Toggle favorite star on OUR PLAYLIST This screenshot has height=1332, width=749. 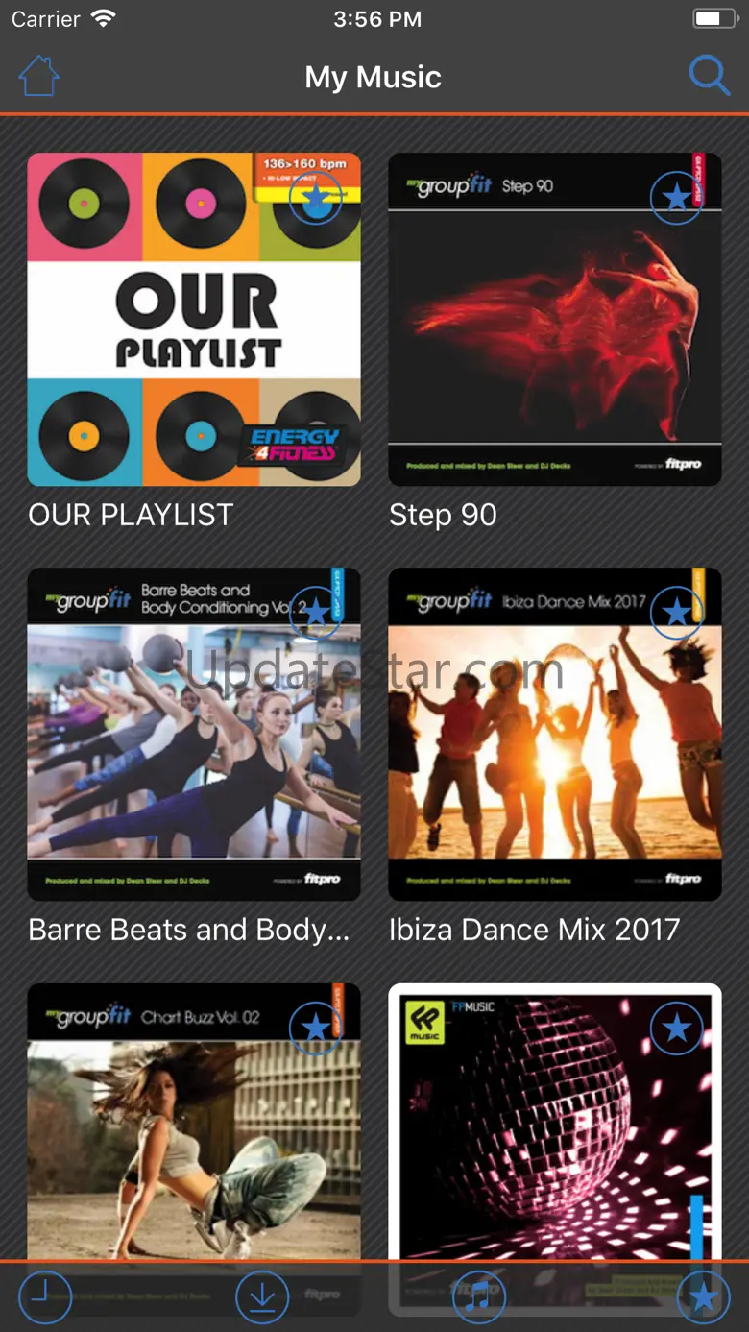[x=316, y=198]
